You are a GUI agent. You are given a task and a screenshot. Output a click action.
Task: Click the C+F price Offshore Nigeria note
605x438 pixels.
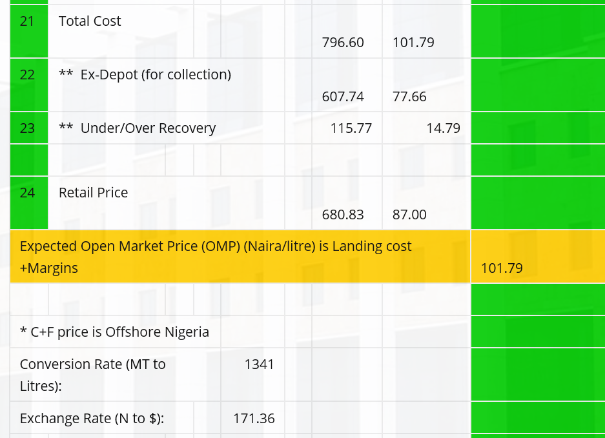pyautogui.click(x=114, y=332)
